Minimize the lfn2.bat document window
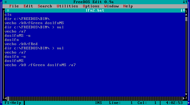 pos(182,10)
